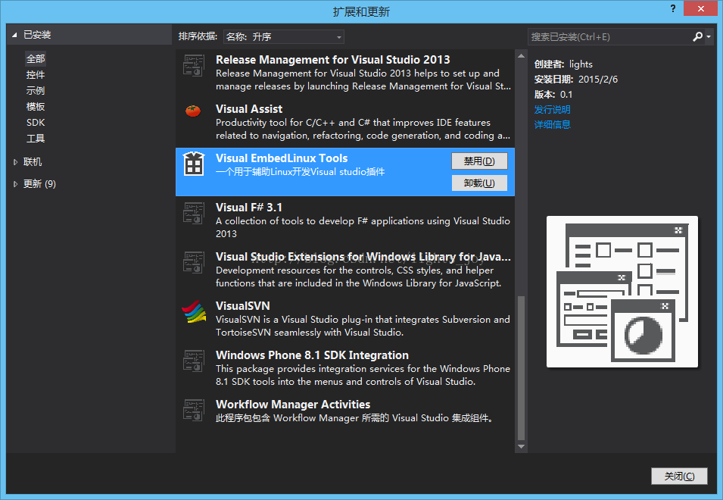This screenshot has width=723, height=500.
Task: Select the 工具 category
Action: (x=36, y=139)
